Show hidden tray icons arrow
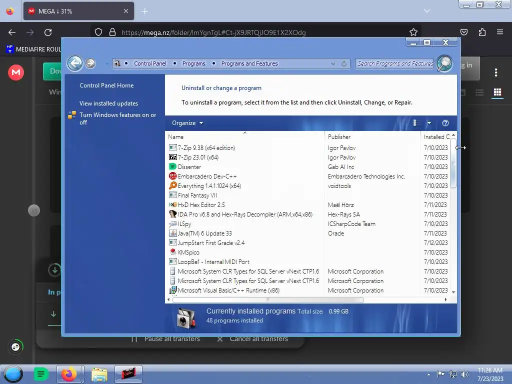This screenshot has width=512, height=384. [428, 374]
